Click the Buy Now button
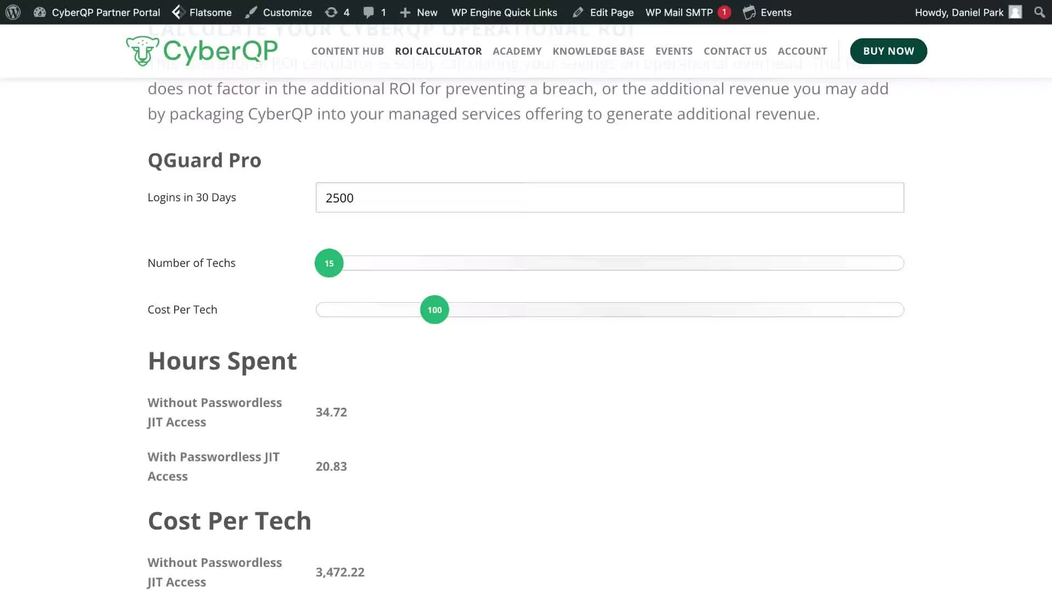Viewport: 1052px width, 591px height. pyautogui.click(x=888, y=51)
